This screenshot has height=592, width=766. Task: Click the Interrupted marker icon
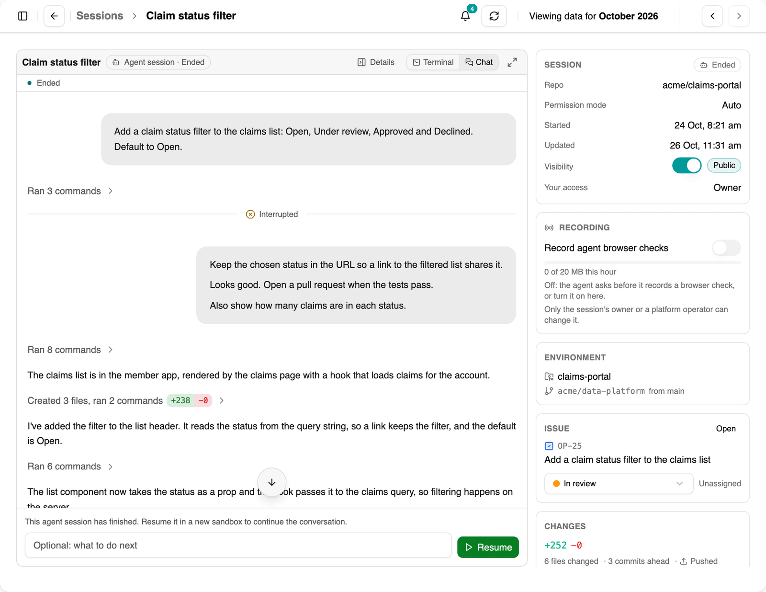[x=250, y=214]
